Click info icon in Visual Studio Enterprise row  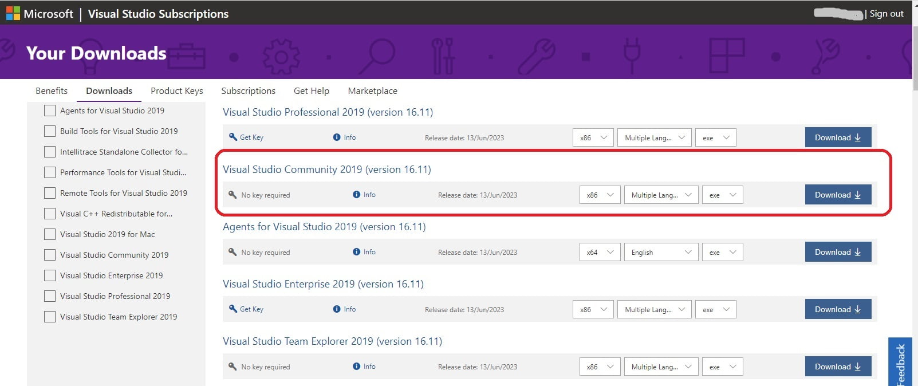337,309
